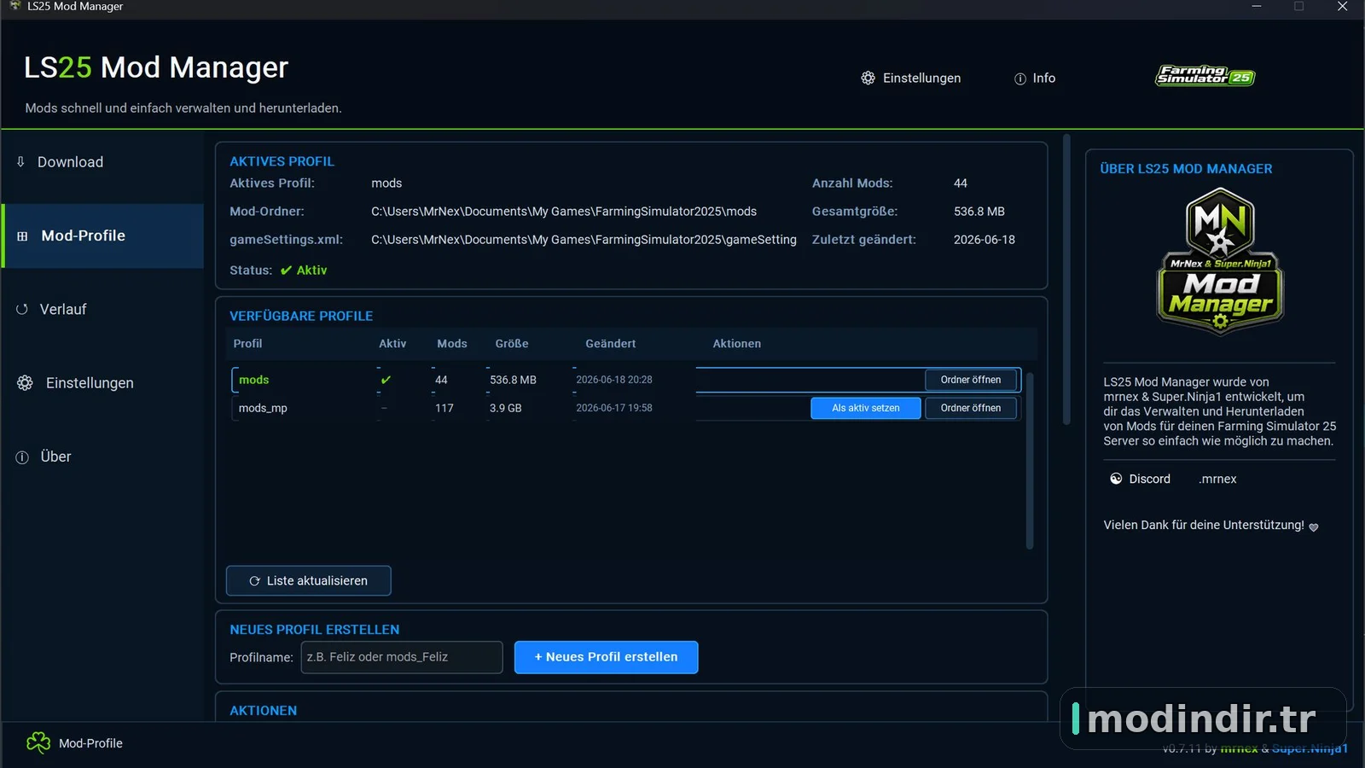Click the Über info icon in sidebar

coord(22,457)
